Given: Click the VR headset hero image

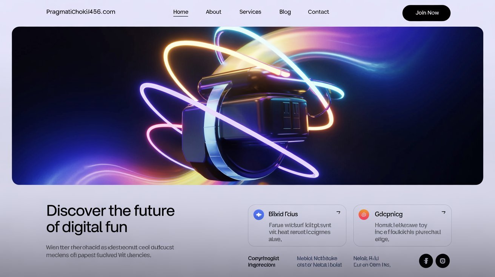Looking at the screenshot, I should [x=247, y=106].
